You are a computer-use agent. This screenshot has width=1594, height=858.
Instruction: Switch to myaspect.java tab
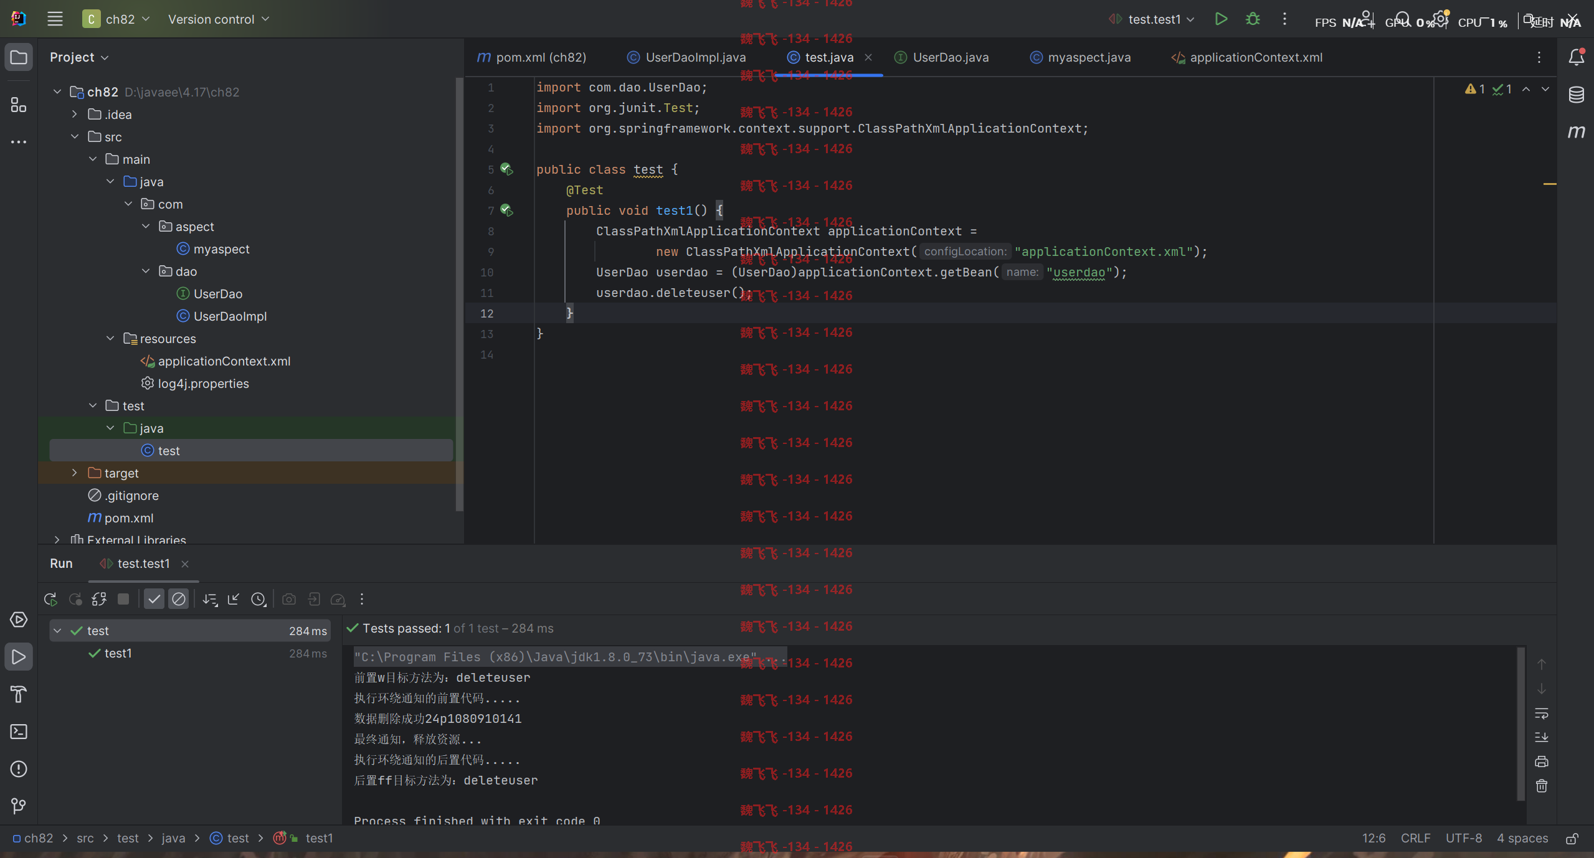click(1081, 57)
